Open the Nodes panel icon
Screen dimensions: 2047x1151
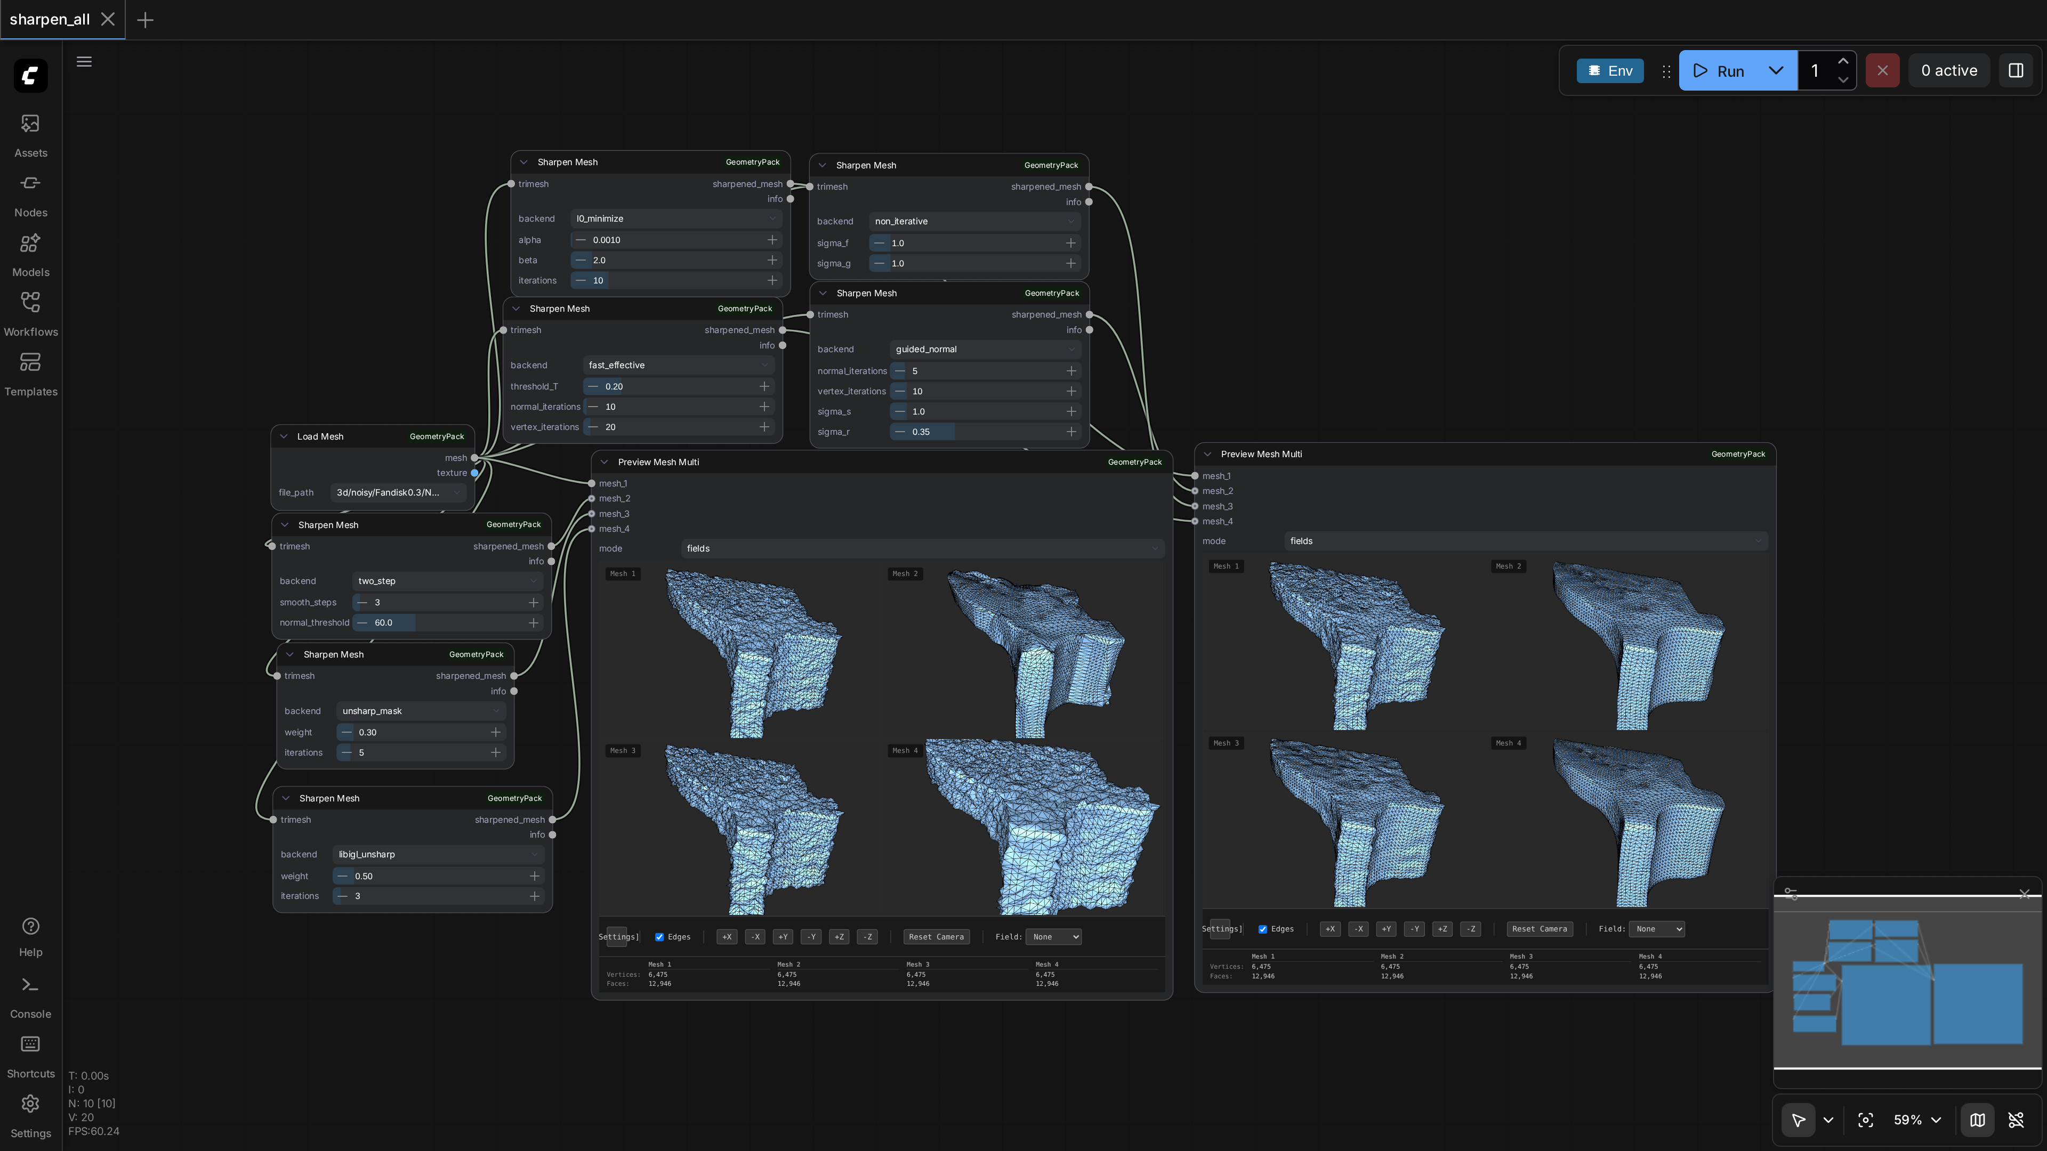tap(30, 183)
